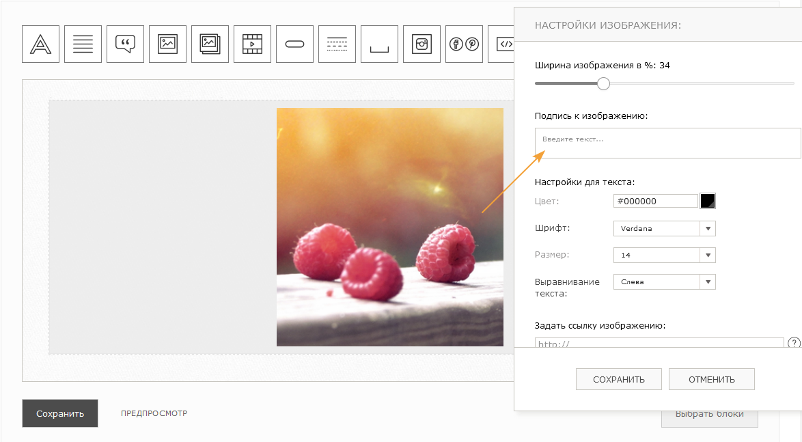This screenshot has width=802, height=442.
Task: Open help for image link field
Action: point(794,343)
